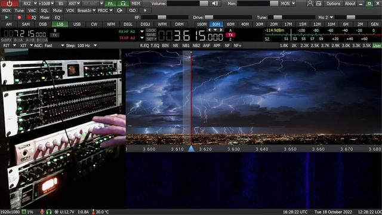
Task: Open the AGC Fast dropdown
Action: click(62, 45)
